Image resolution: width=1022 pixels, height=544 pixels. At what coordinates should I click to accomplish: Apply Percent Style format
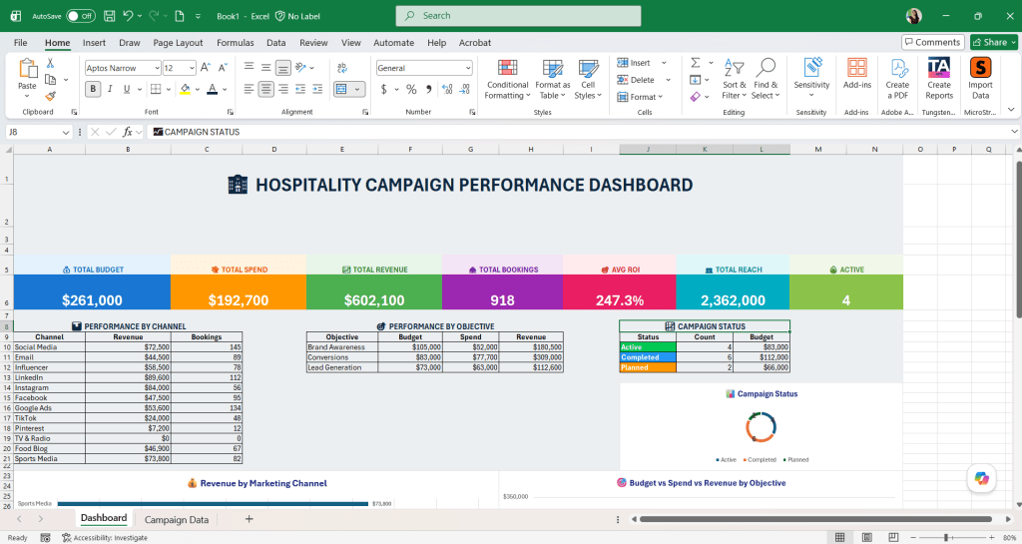pyautogui.click(x=411, y=89)
